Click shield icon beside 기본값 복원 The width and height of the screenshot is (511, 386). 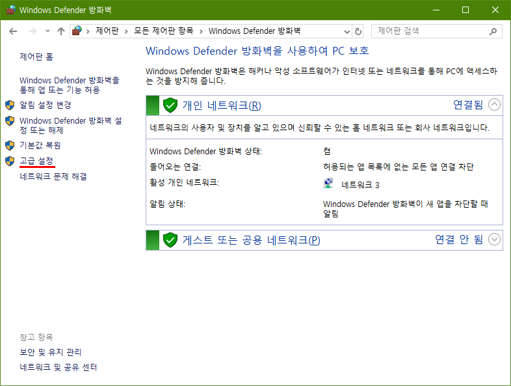(x=10, y=145)
